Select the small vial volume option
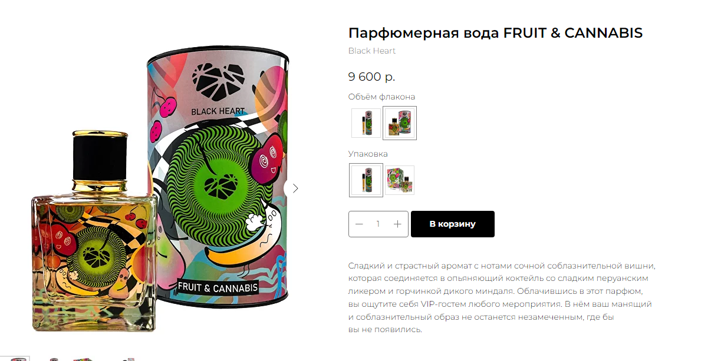 (x=366, y=123)
